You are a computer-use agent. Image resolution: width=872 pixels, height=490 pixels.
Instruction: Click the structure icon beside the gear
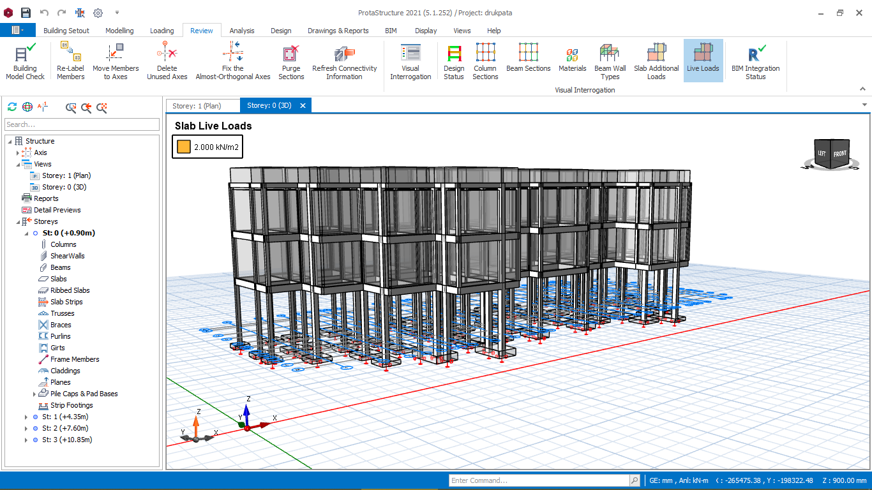point(80,12)
